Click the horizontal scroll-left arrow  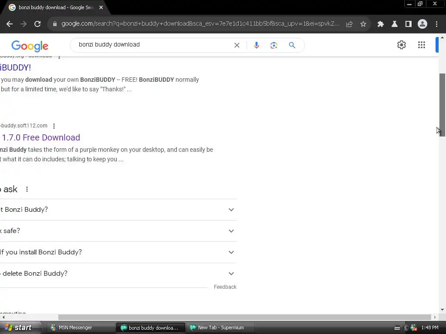pos(3,317)
